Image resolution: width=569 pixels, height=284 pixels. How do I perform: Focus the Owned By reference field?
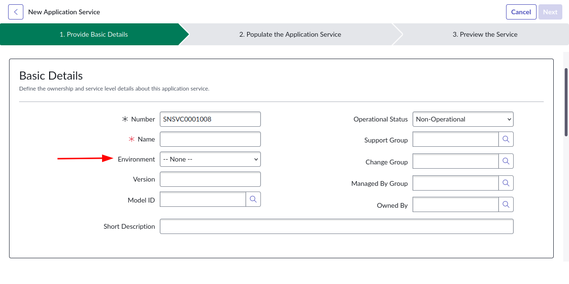coord(455,205)
